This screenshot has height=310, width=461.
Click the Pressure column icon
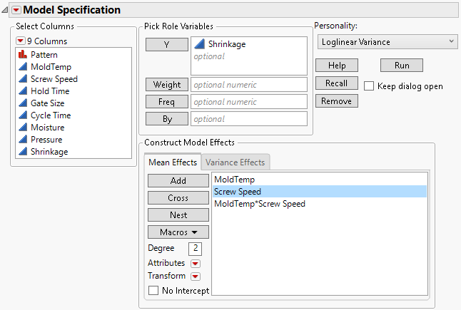point(22,140)
